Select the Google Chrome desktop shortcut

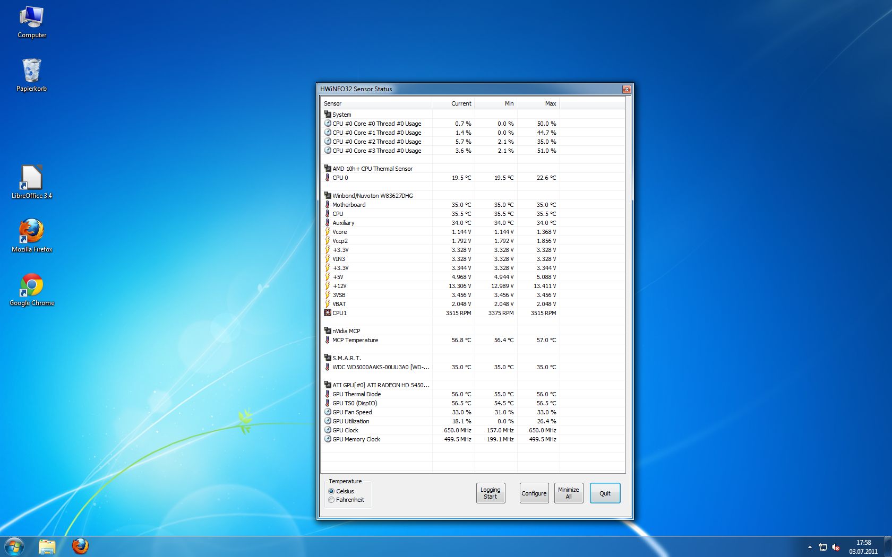point(32,290)
